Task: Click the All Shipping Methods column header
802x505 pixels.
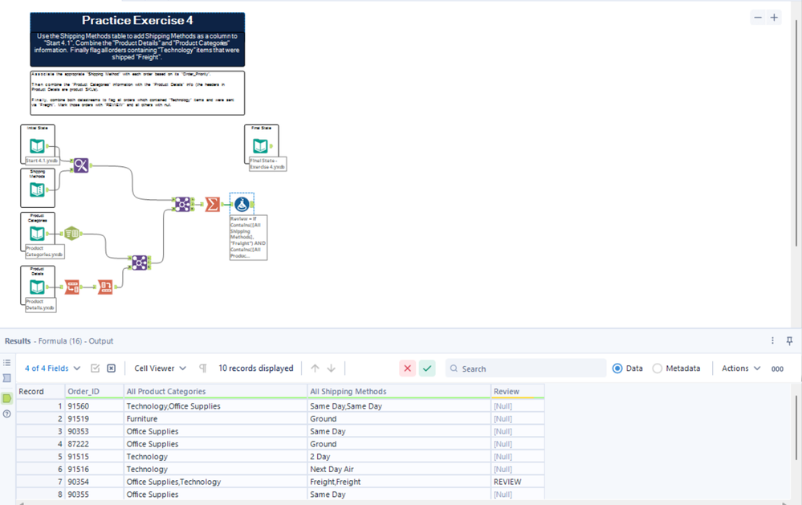Action: click(399, 392)
